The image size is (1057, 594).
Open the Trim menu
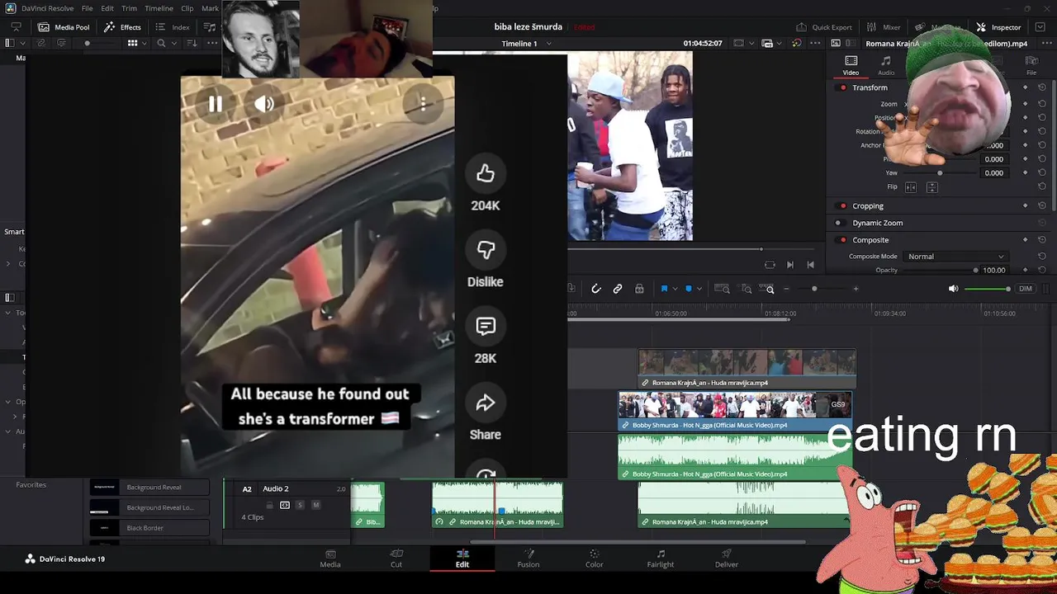(129, 8)
